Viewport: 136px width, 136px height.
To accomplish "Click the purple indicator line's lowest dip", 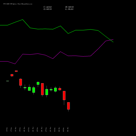I will tap(15, 64).
